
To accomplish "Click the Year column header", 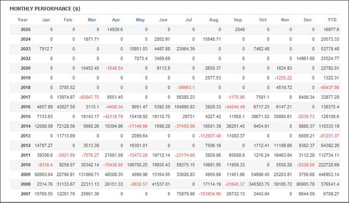I will click(x=22, y=20).
